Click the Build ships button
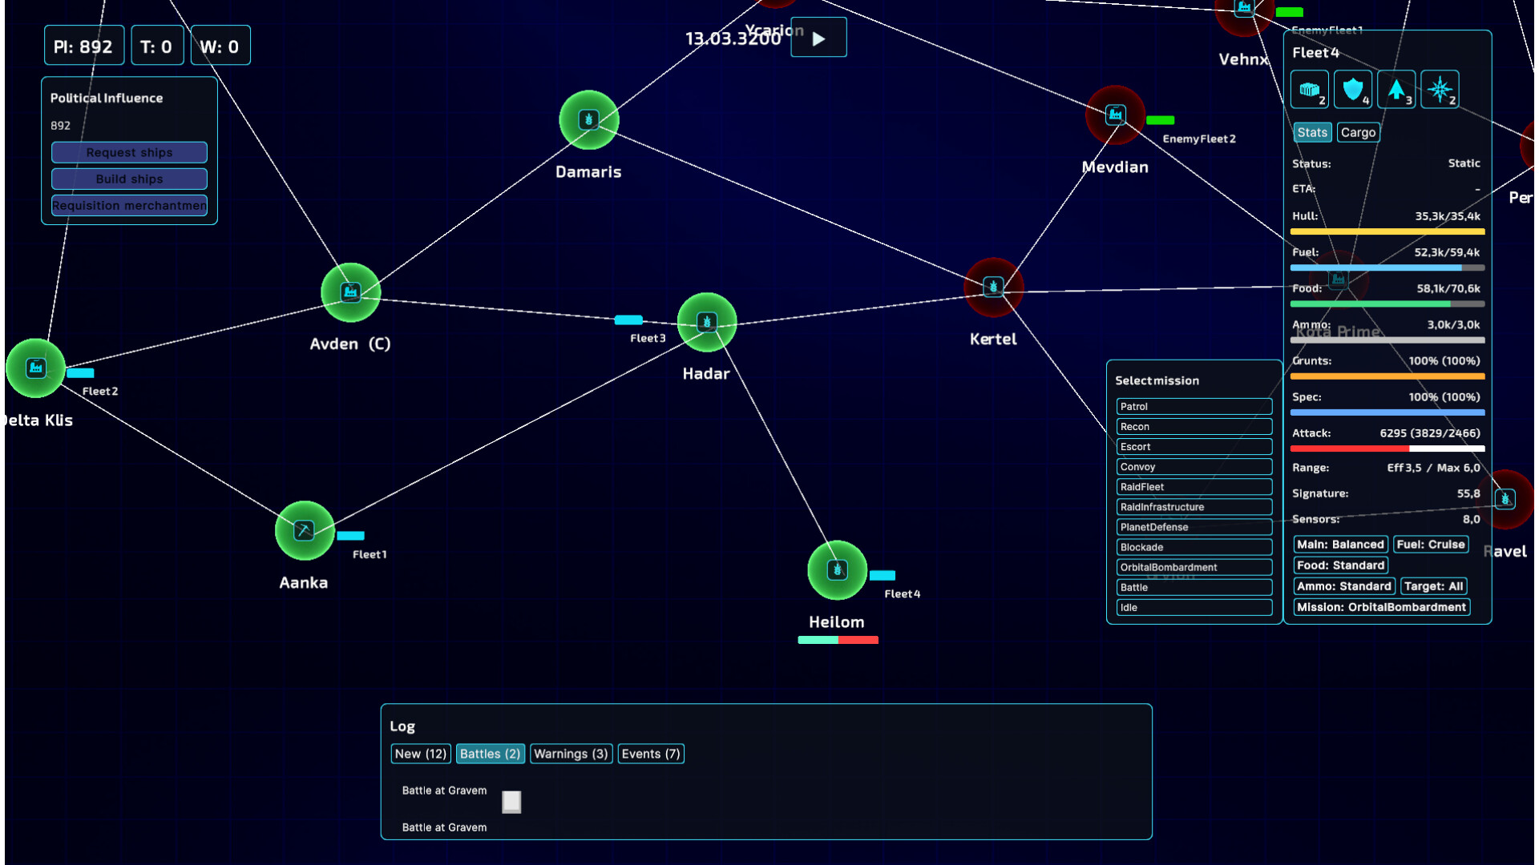The image size is (1539, 865). [x=129, y=179]
